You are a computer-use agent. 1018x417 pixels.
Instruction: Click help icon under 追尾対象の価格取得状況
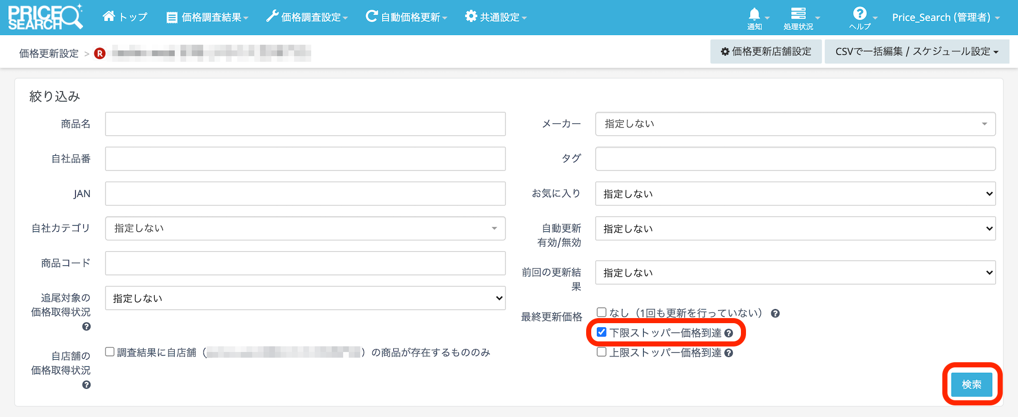coord(86,327)
